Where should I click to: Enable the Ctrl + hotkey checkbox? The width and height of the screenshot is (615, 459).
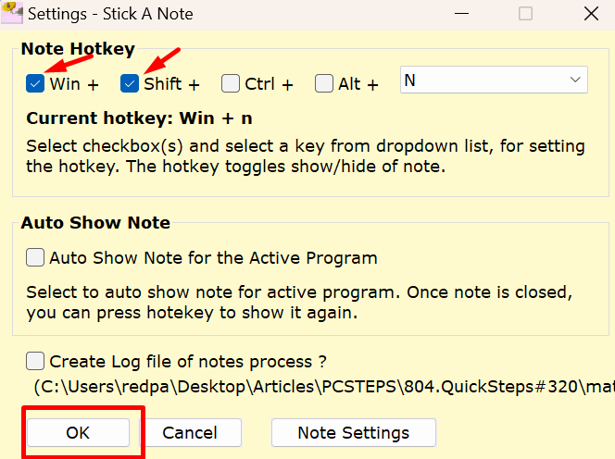[231, 84]
